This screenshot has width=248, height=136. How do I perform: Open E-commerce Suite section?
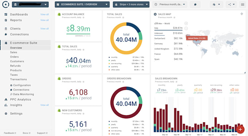tap(24, 43)
